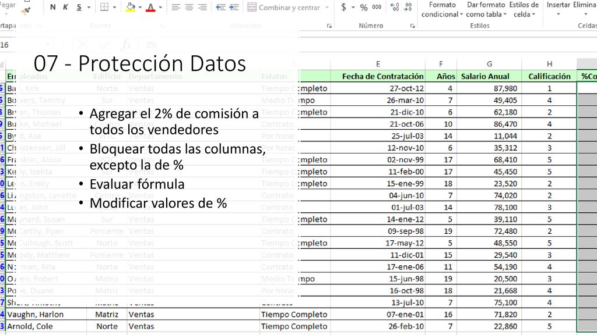Select salary cell 45,450
Viewport: 597px width, 335px height.
tap(489, 172)
